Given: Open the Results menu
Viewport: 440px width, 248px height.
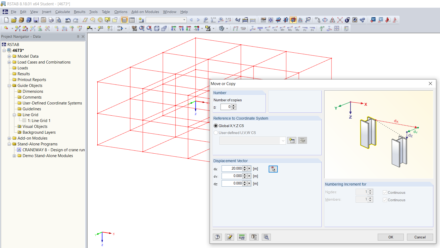Looking at the screenshot, I should coord(80,12).
